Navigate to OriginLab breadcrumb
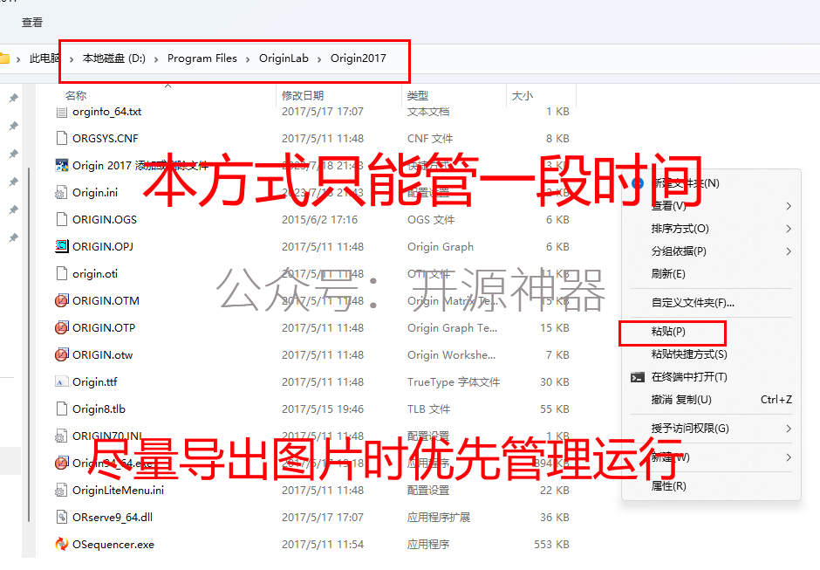The height and width of the screenshot is (570, 820). coord(284,58)
